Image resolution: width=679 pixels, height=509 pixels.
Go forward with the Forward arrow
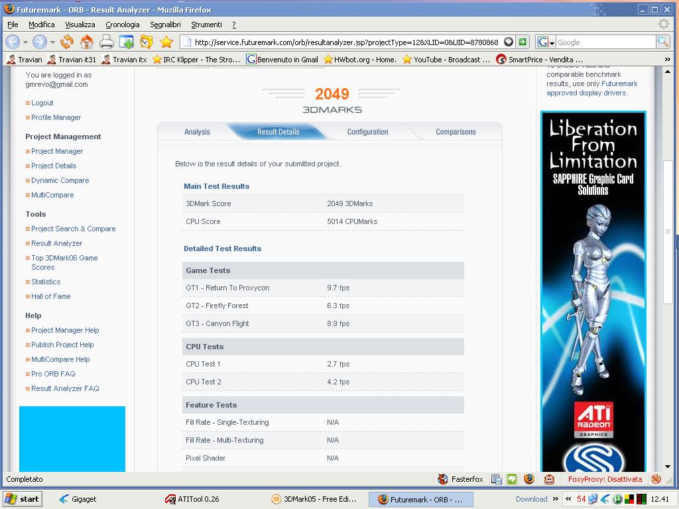pos(39,42)
